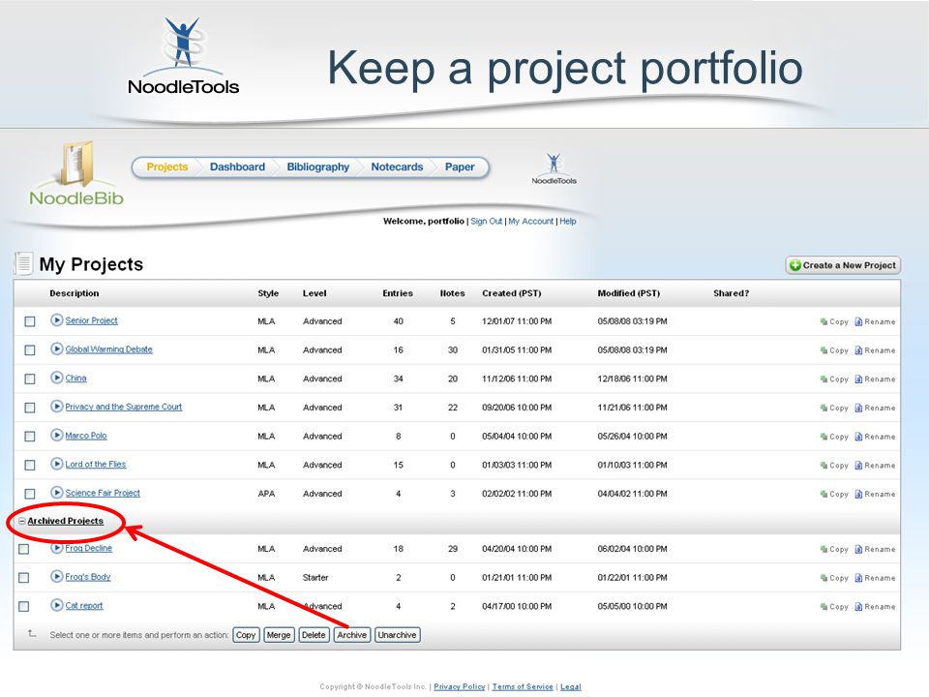Rename the Cat report project
Screen dimensions: 929x697
pyautogui.click(x=875, y=607)
